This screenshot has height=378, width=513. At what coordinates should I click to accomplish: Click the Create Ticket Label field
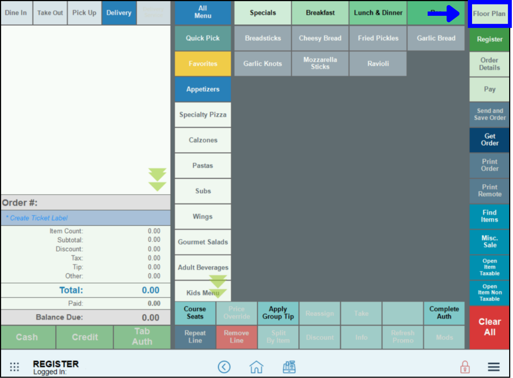click(x=86, y=218)
